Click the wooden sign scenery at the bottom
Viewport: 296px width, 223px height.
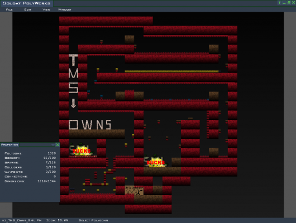134,191
